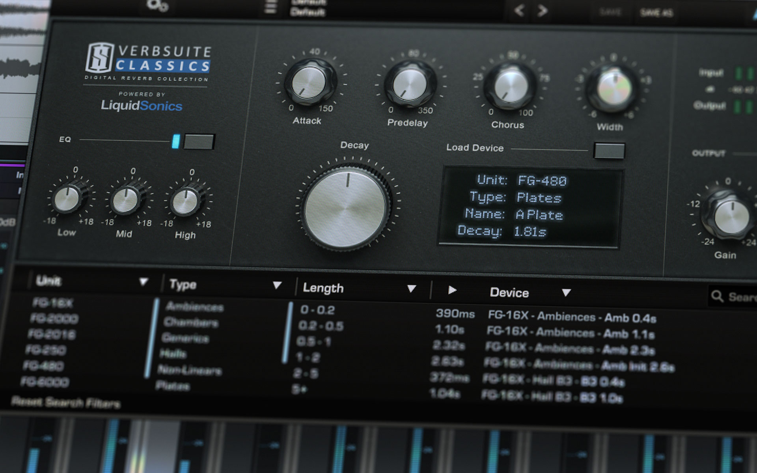Select unit FG-2000 in list
The height and width of the screenshot is (473, 757).
[x=54, y=318]
